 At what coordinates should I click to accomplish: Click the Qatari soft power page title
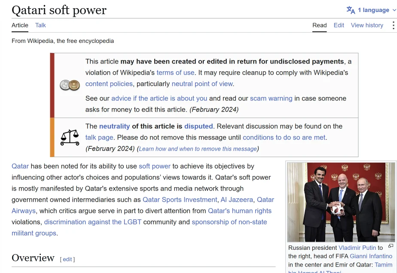(59, 10)
